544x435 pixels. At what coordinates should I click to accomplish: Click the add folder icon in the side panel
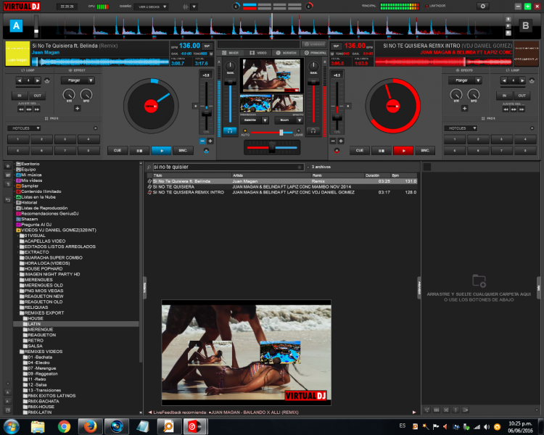(479, 281)
